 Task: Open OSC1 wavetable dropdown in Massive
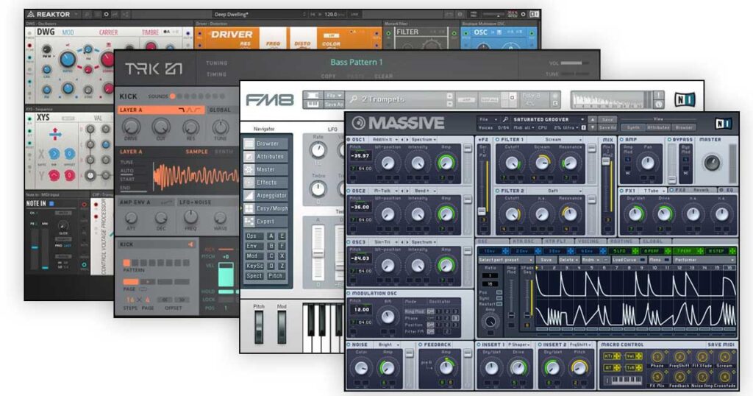click(x=385, y=139)
